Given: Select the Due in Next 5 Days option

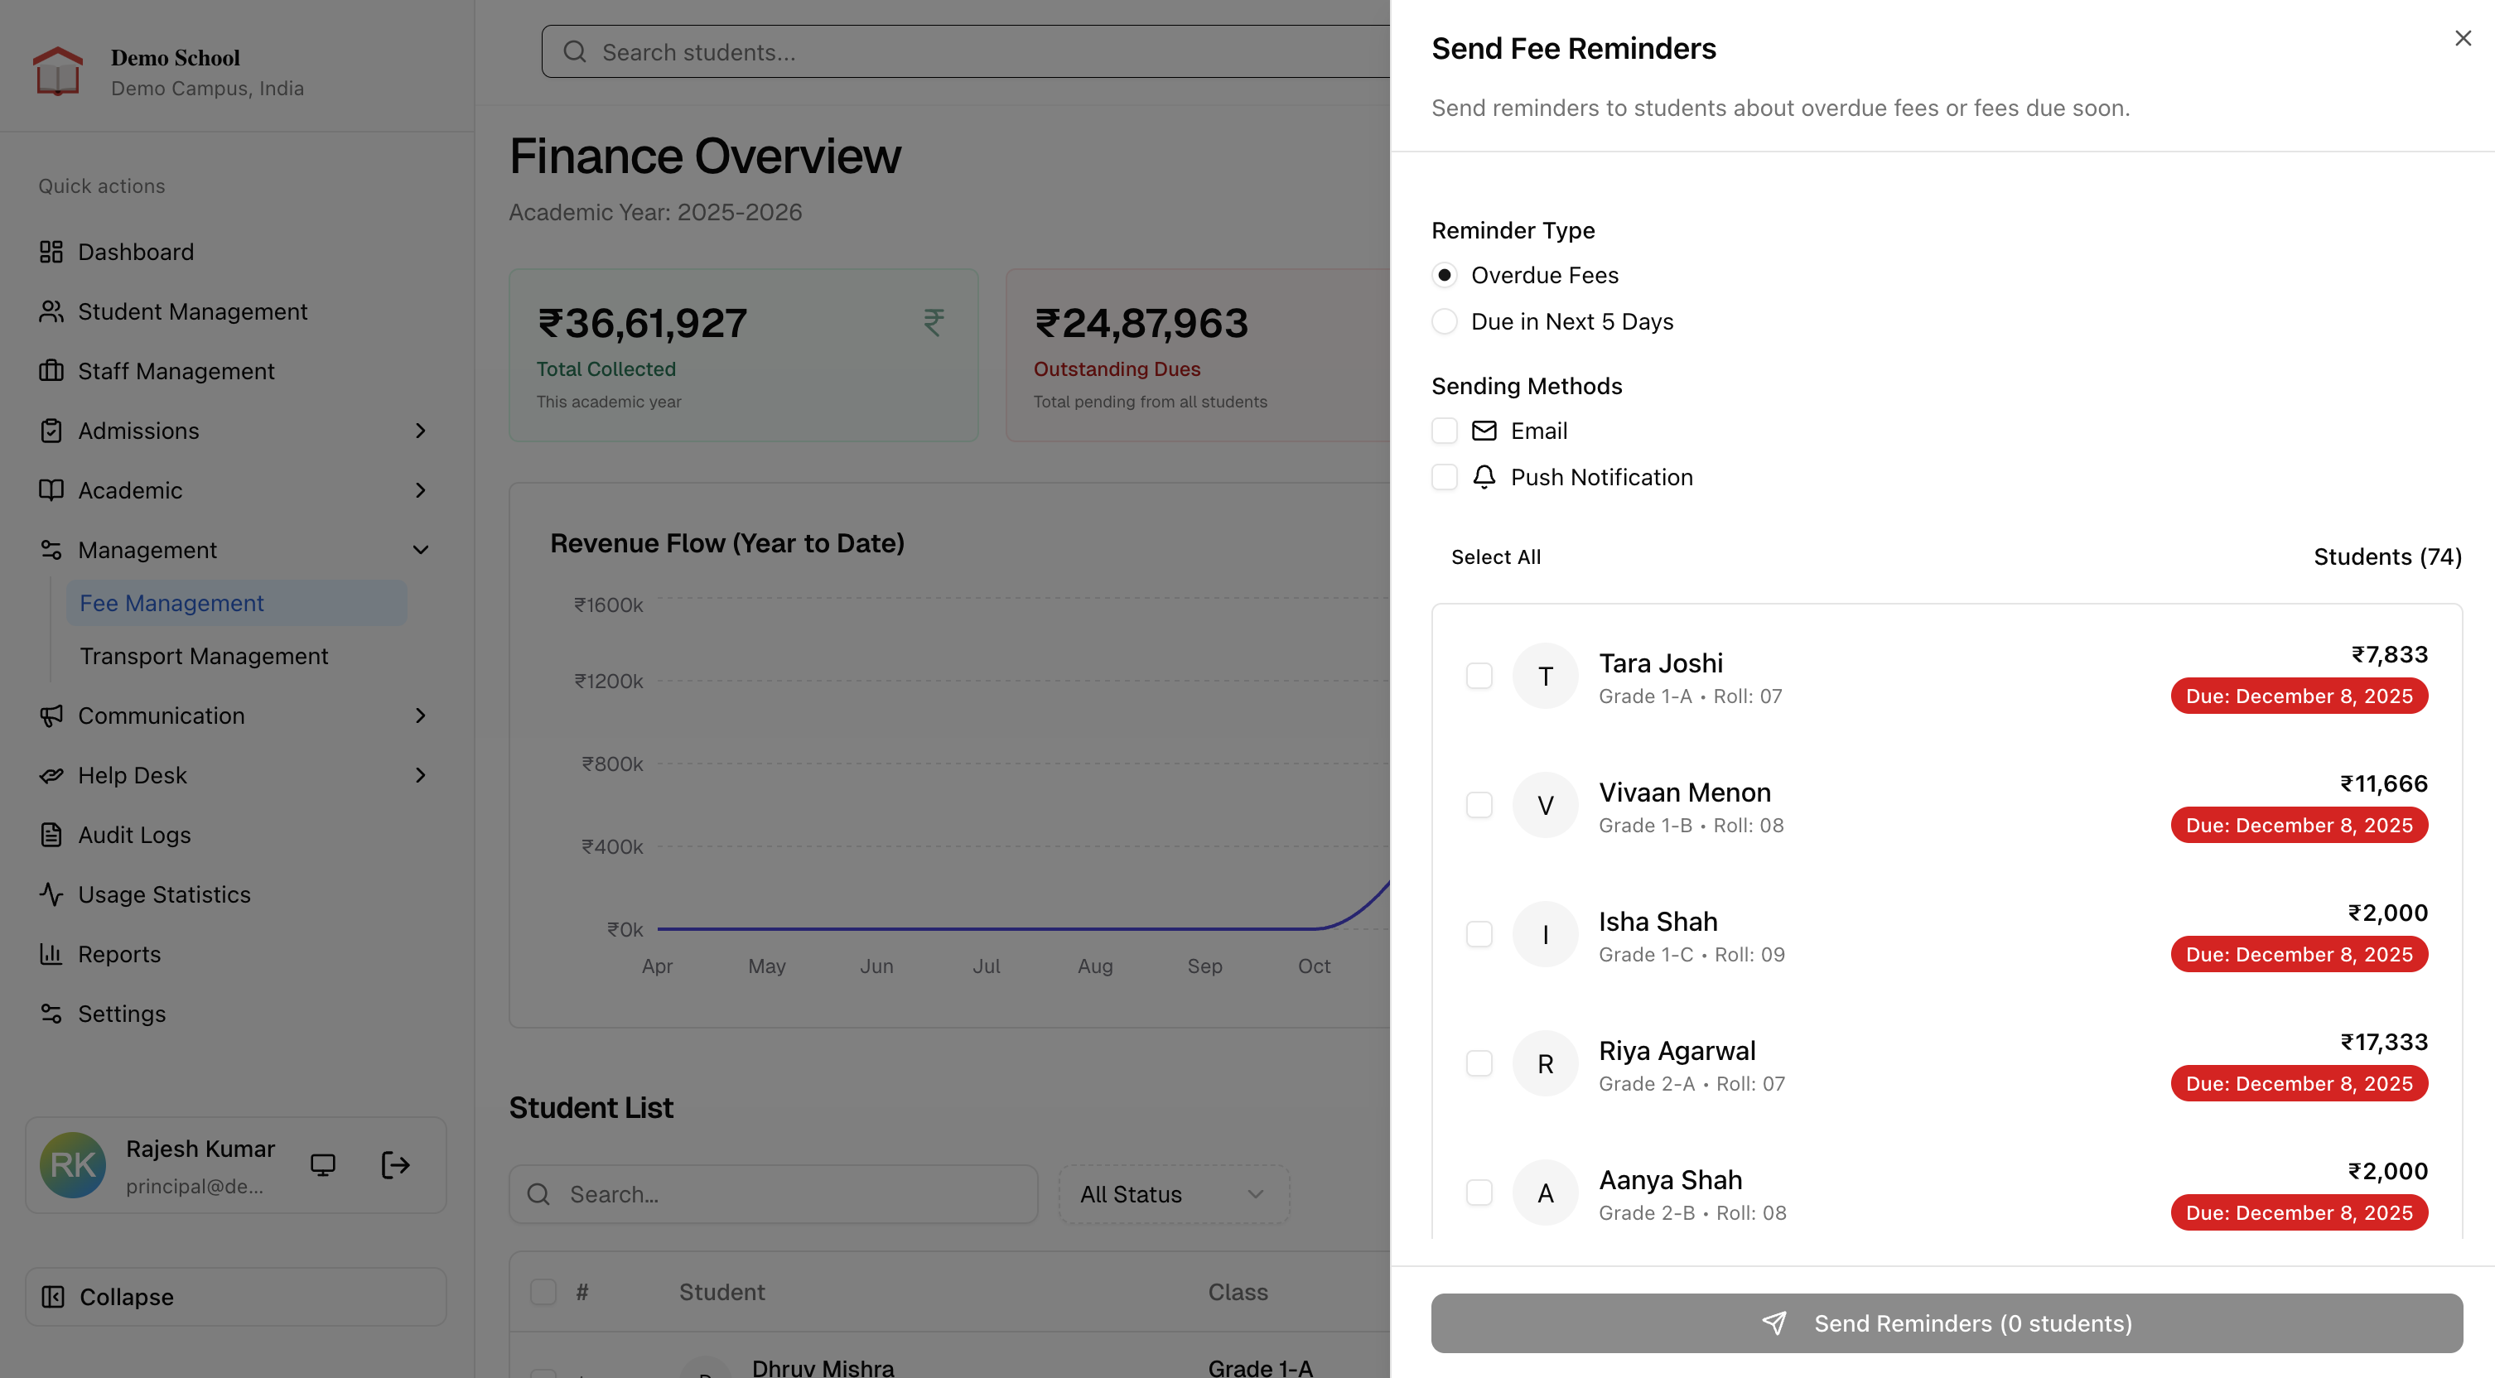Looking at the screenshot, I should tap(1444, 321).
